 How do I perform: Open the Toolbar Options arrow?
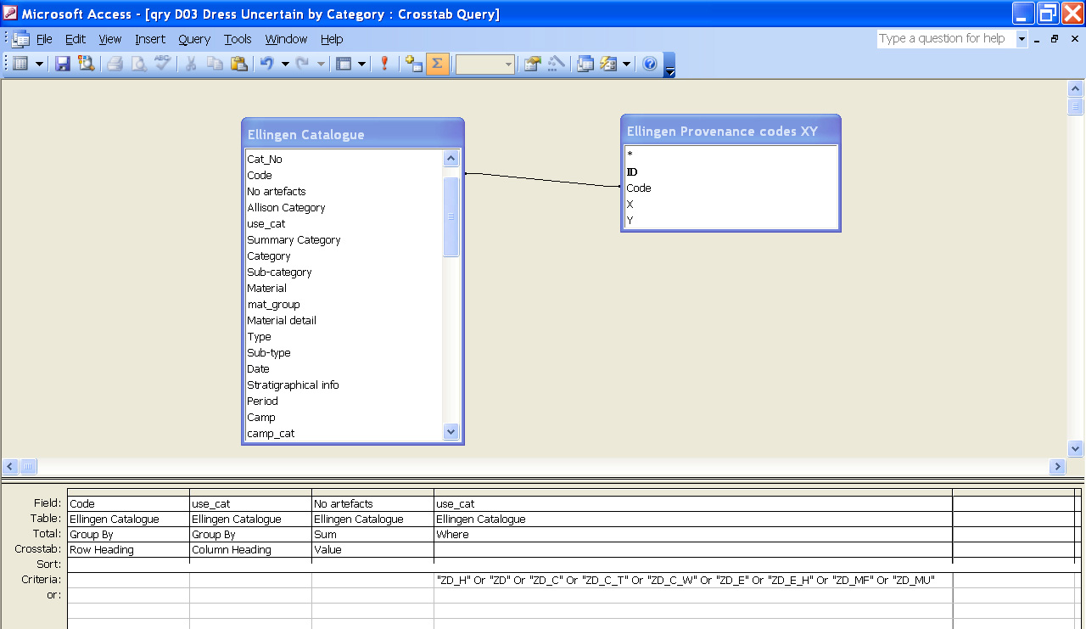[x=670, y=65]
